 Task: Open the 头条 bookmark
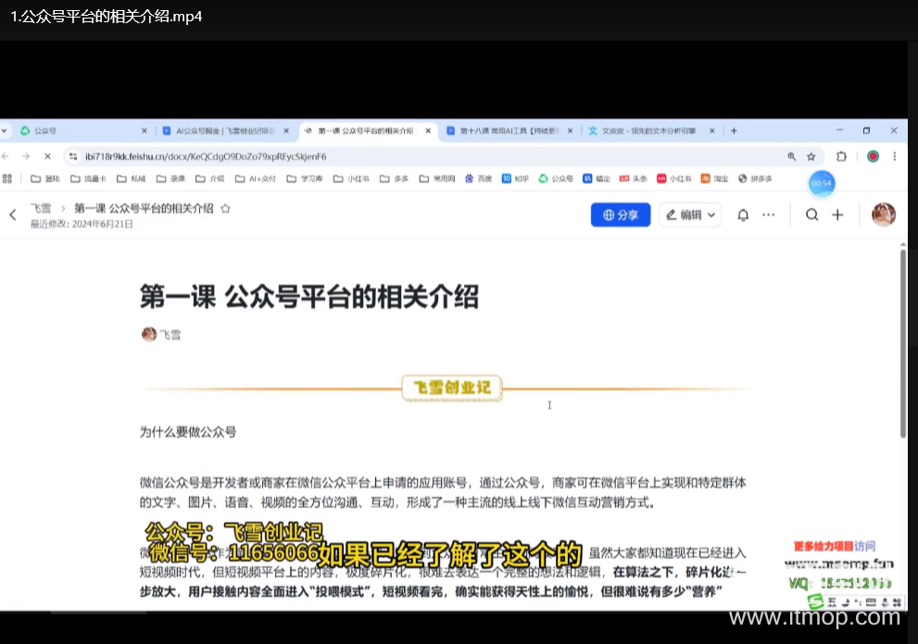[x=634, y=179]
